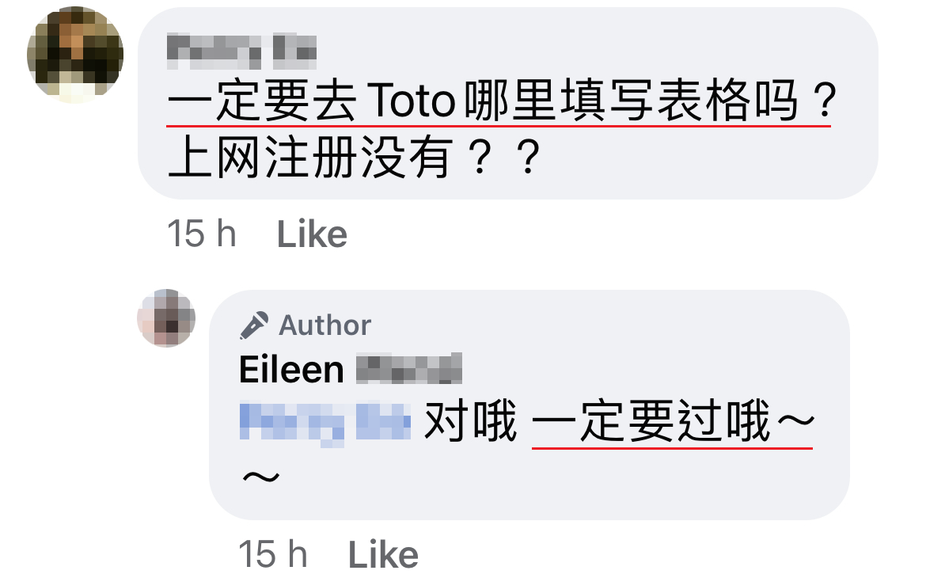
Task: Click the underlined words 一定要去 in the first comment
Action: [x=263, y=101]
